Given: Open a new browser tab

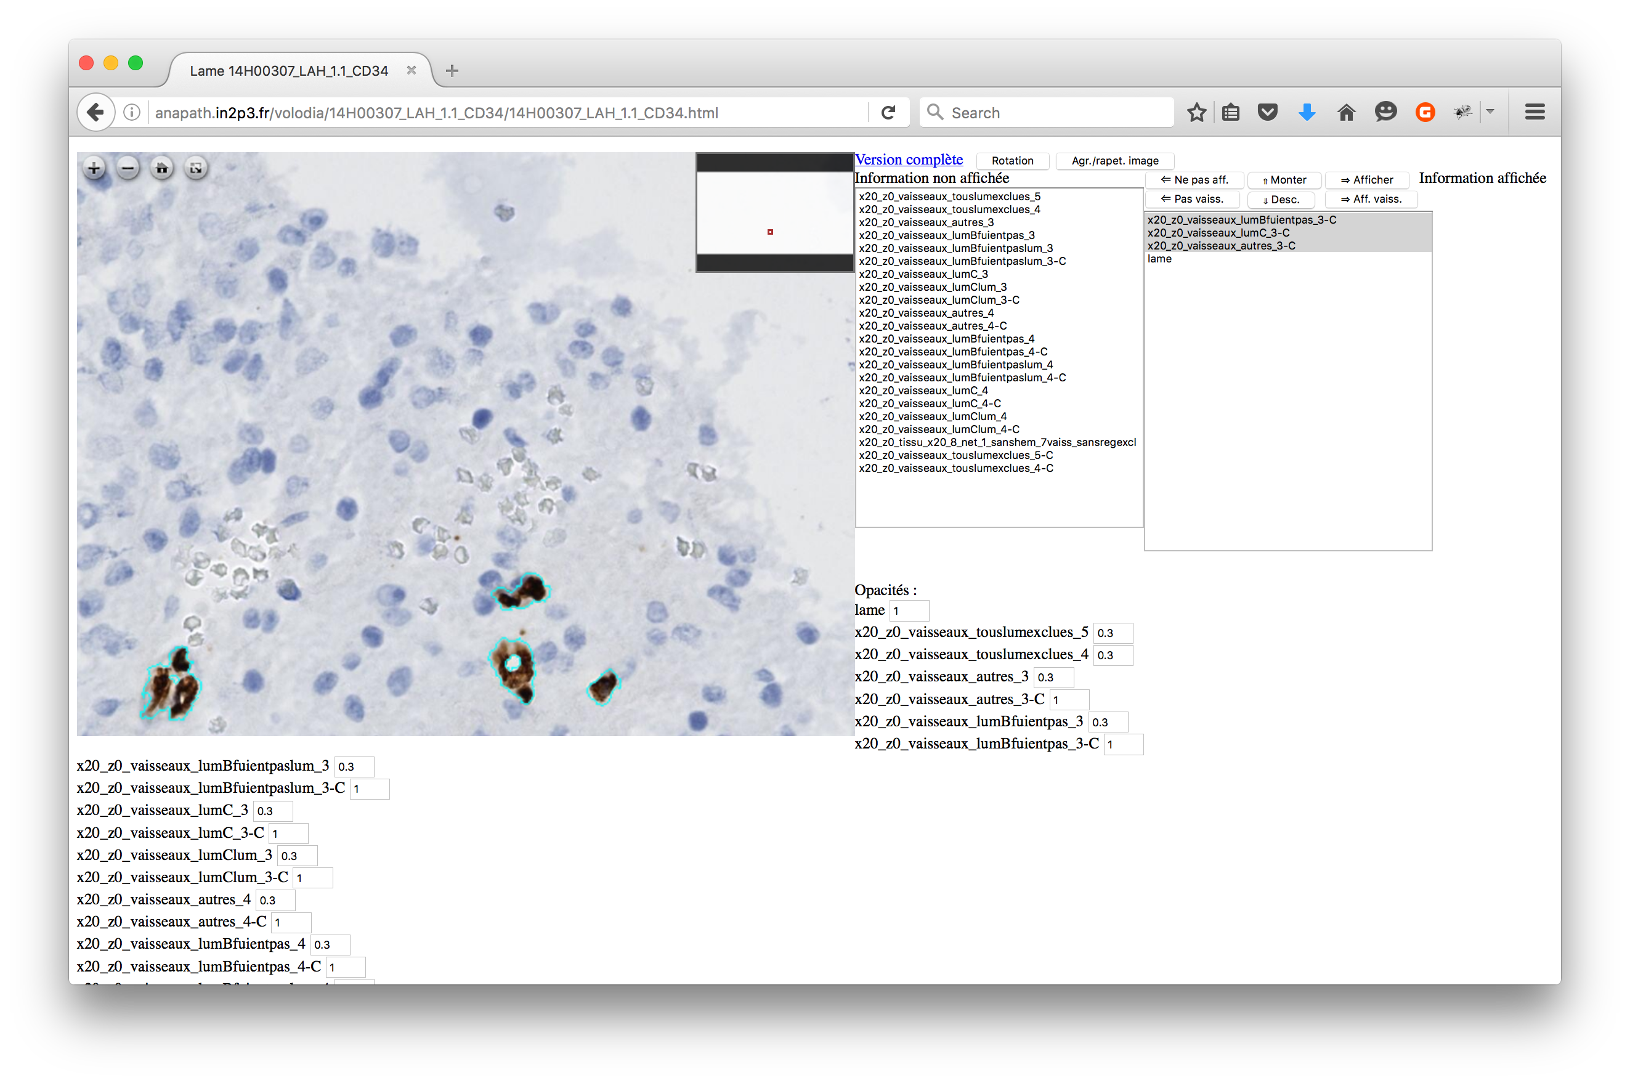Looking at the screenshot, I should coord(452,70).
